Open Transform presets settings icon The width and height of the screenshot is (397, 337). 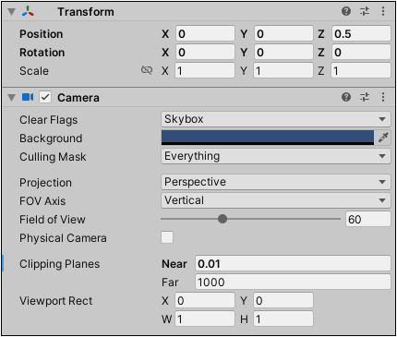(x=365, y=11)
